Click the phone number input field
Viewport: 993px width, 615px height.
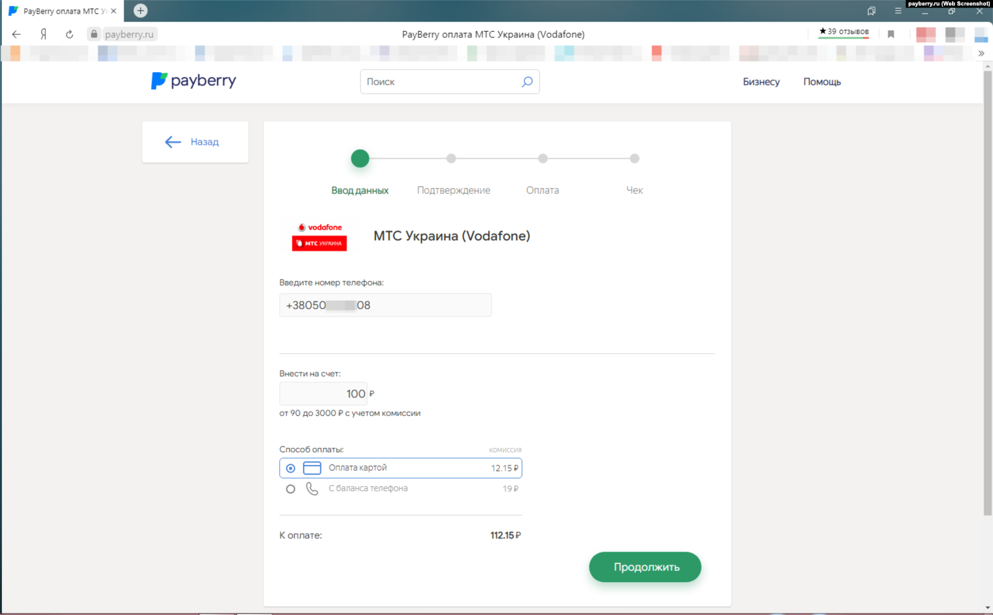coord(386,305)
